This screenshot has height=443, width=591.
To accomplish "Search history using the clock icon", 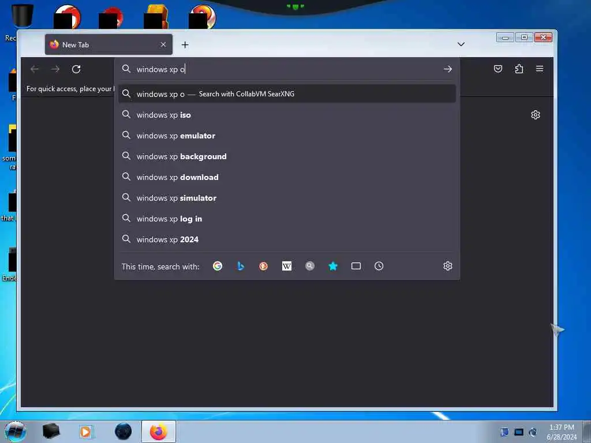I will pos(379,266).
